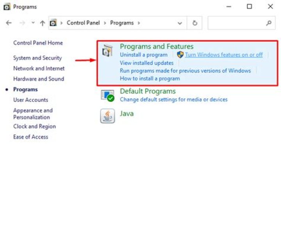This screenshot has height=225, width=281.
Task: Click How to install a program
Action: [150, 79]
